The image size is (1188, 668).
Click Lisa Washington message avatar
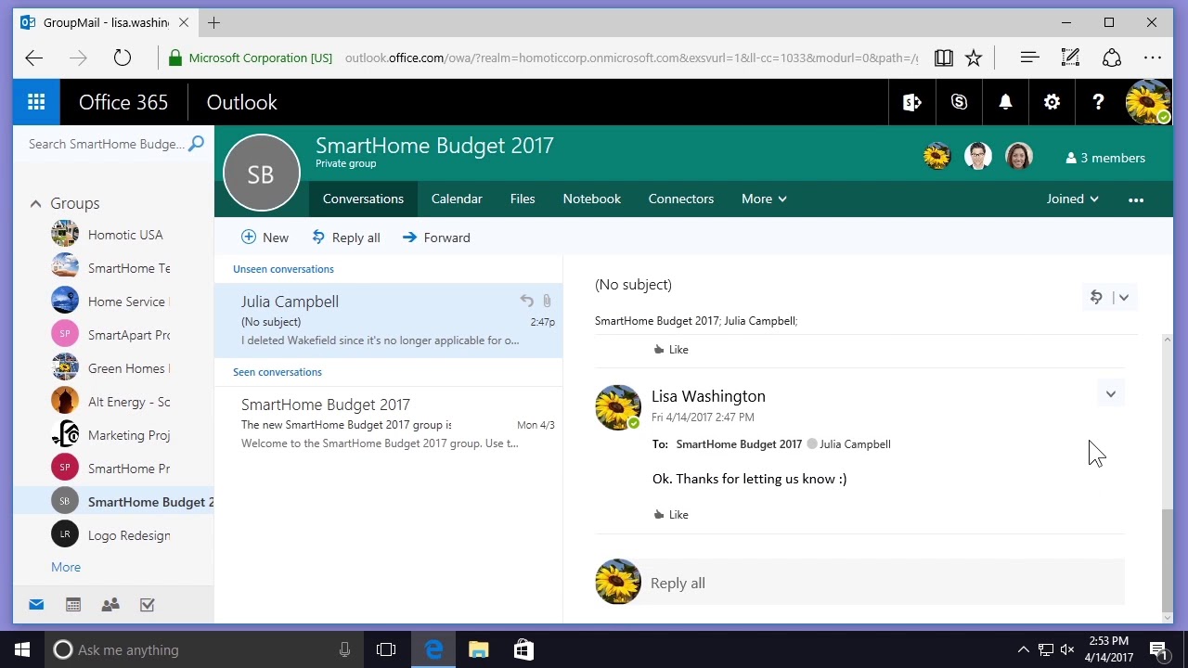[618, 407]
